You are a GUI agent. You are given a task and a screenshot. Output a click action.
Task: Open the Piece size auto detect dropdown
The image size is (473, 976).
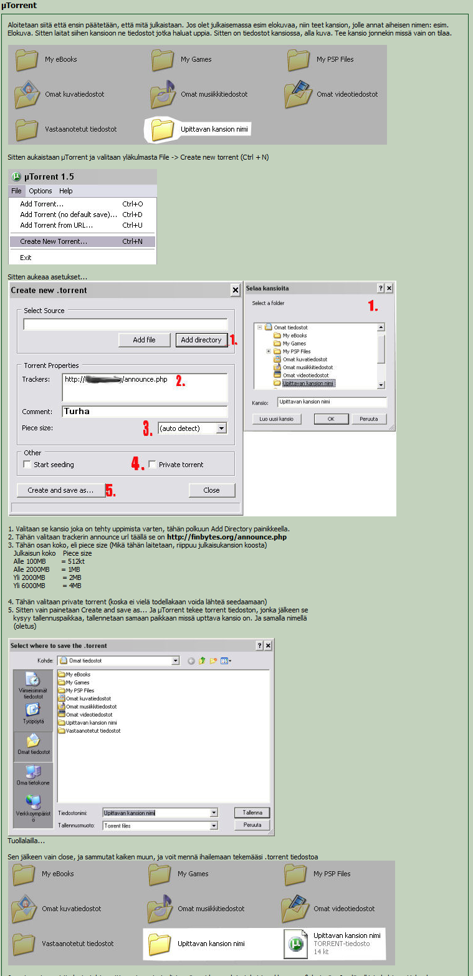click(221, 428)
